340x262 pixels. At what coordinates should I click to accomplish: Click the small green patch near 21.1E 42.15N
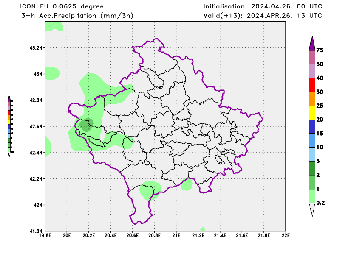[x=187, y=184]
